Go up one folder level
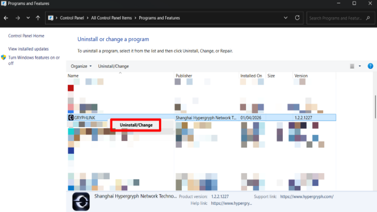The image size is (377, 212). pyautogui.click(x=38, y=18)
